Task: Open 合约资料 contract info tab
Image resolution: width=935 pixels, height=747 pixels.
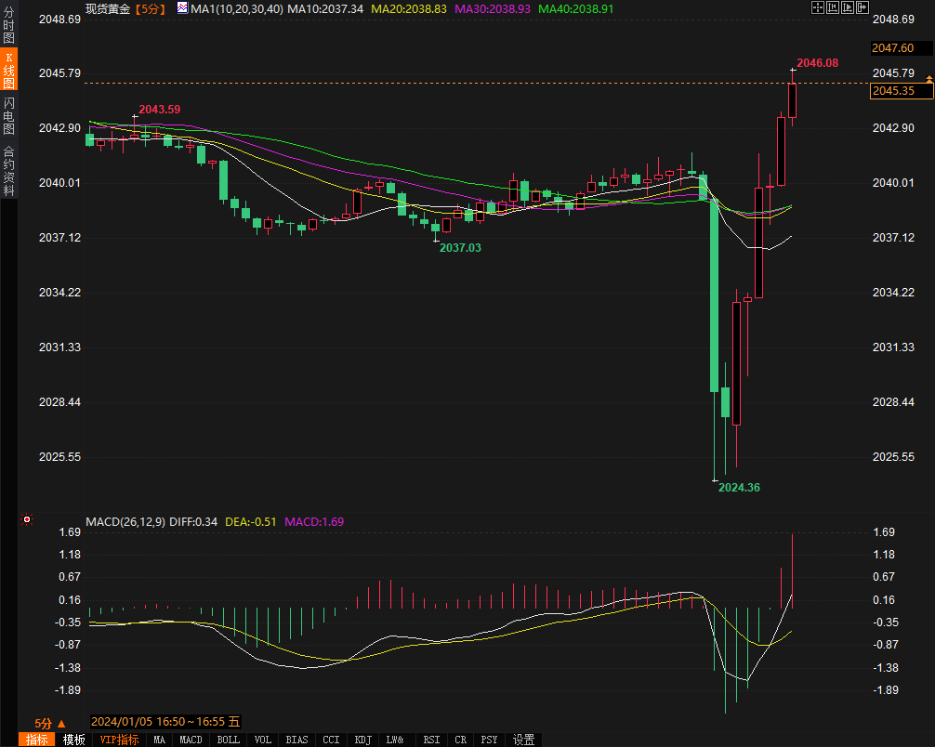Action: pyautogui.click(x=8, y=170)
